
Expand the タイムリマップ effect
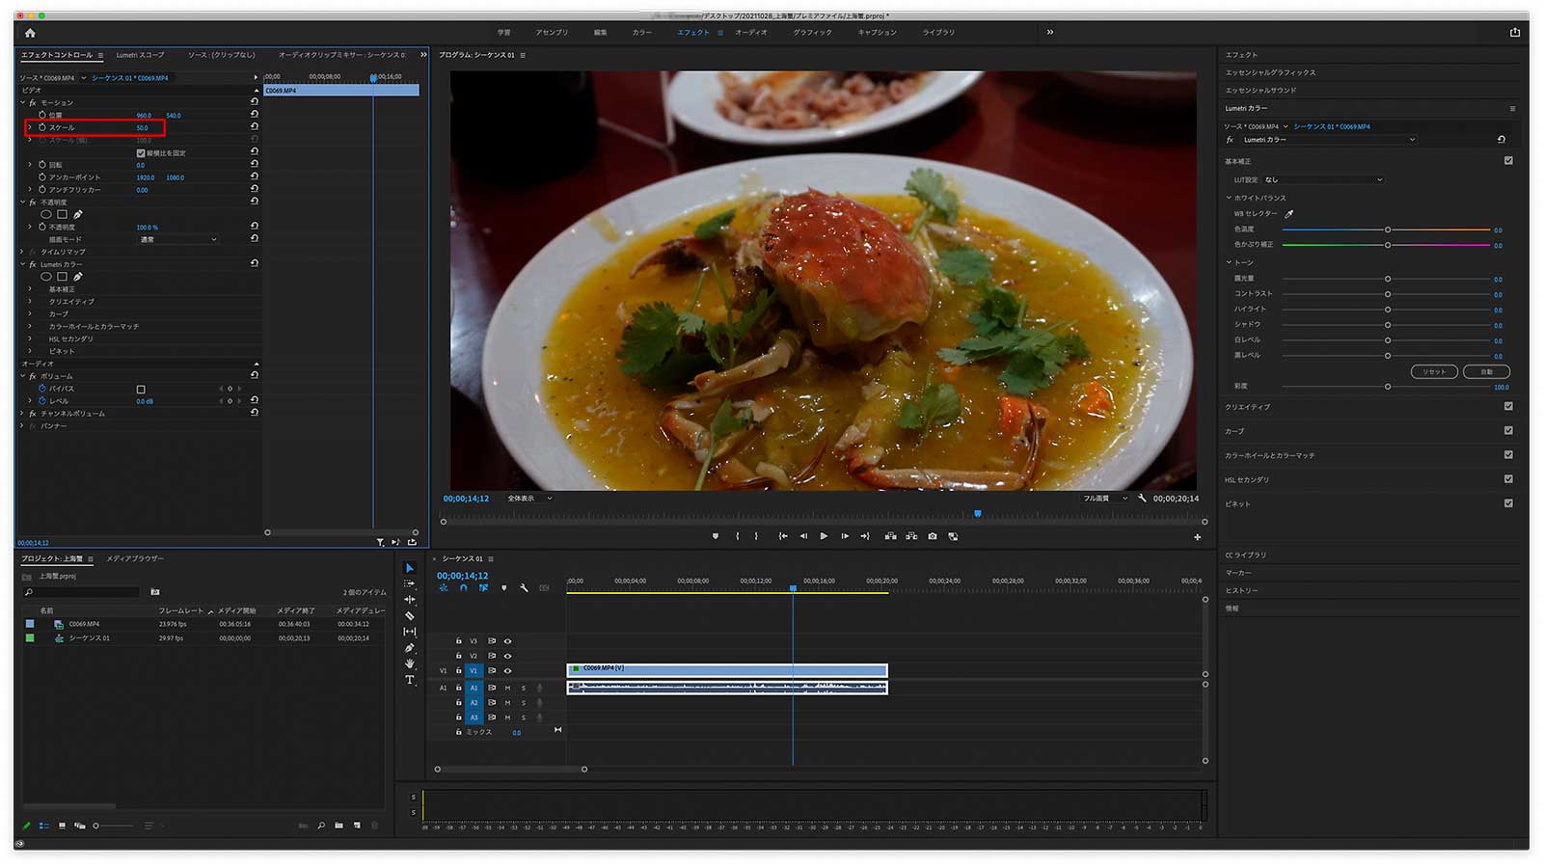pyautogui.click(x=23, y=252)
